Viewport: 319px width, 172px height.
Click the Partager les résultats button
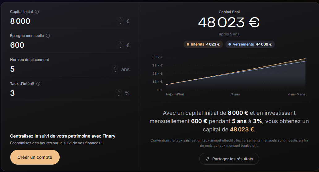pos(229,159)
